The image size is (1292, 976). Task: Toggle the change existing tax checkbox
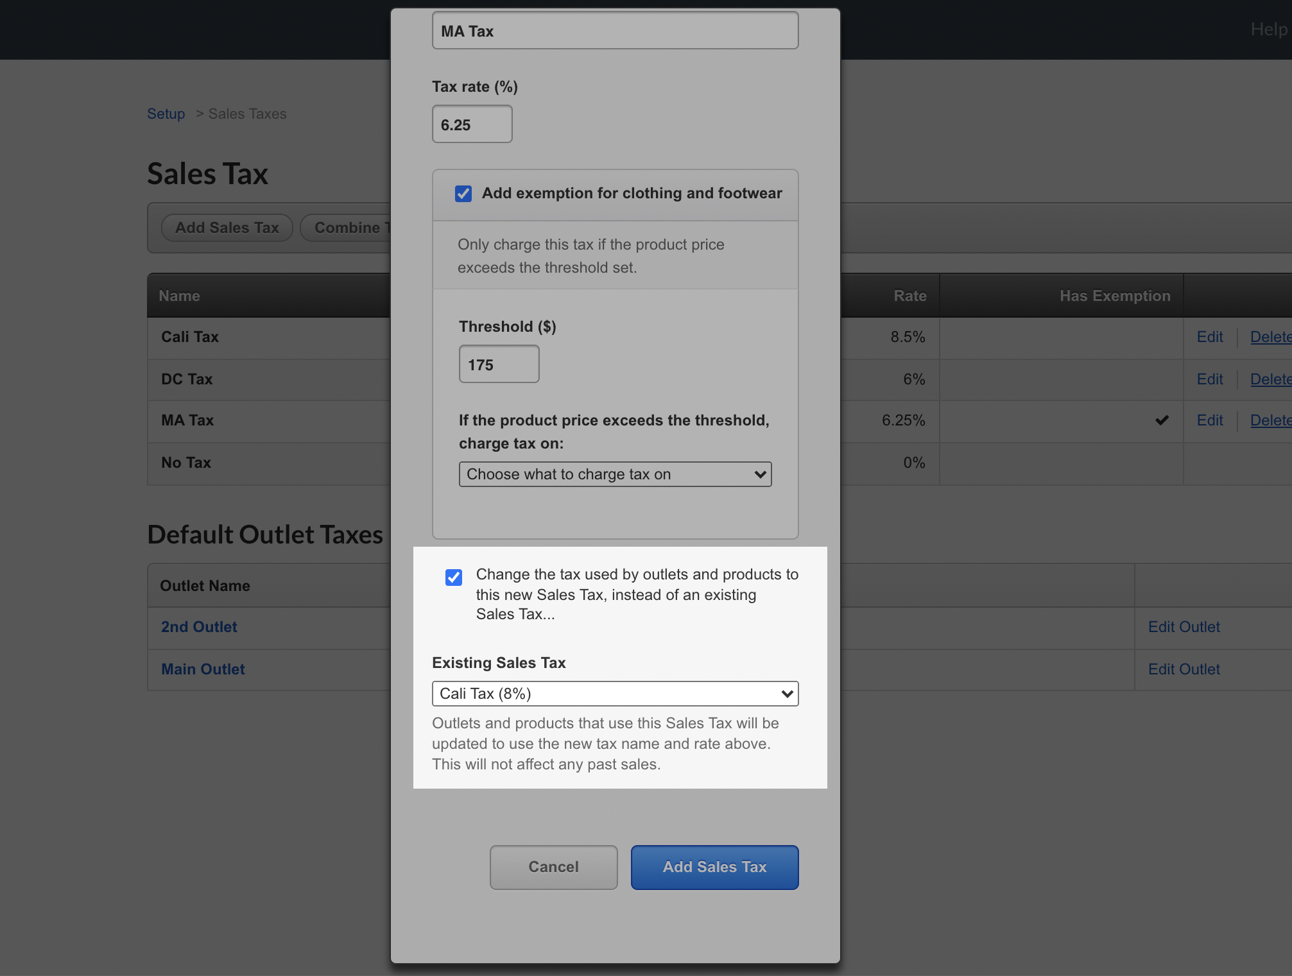click(x=454, y=577)
